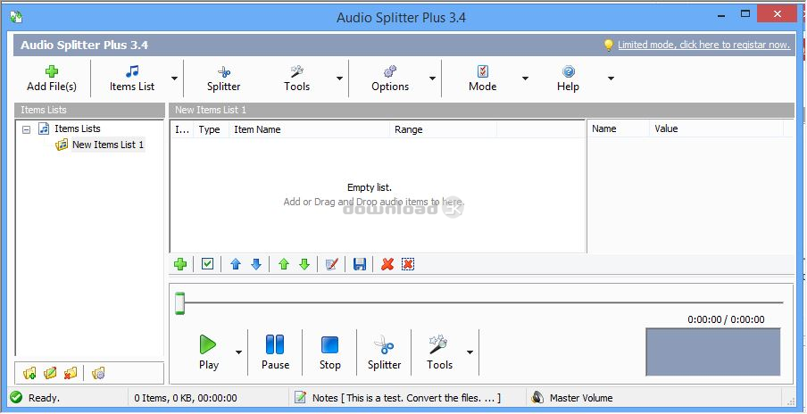Image resolution: width=807 pixels, height=414 pixels.
Task: Click the blue floppy disk save icon
Action: coord(360,264)
